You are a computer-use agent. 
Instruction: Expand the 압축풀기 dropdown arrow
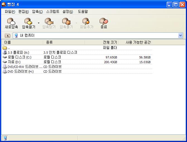click(x=76, y=23)
